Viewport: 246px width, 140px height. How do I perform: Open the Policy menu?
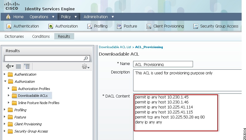[66, 17]
